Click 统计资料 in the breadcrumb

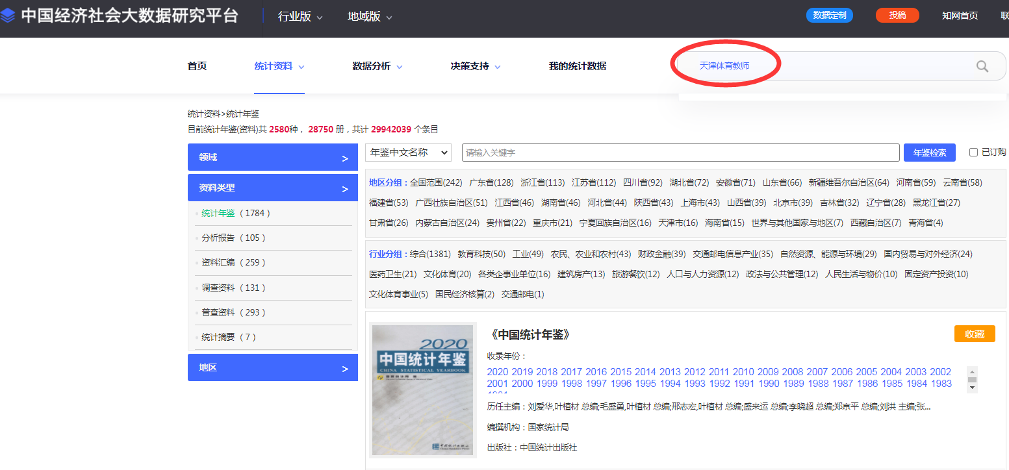(x=204, y=114)
